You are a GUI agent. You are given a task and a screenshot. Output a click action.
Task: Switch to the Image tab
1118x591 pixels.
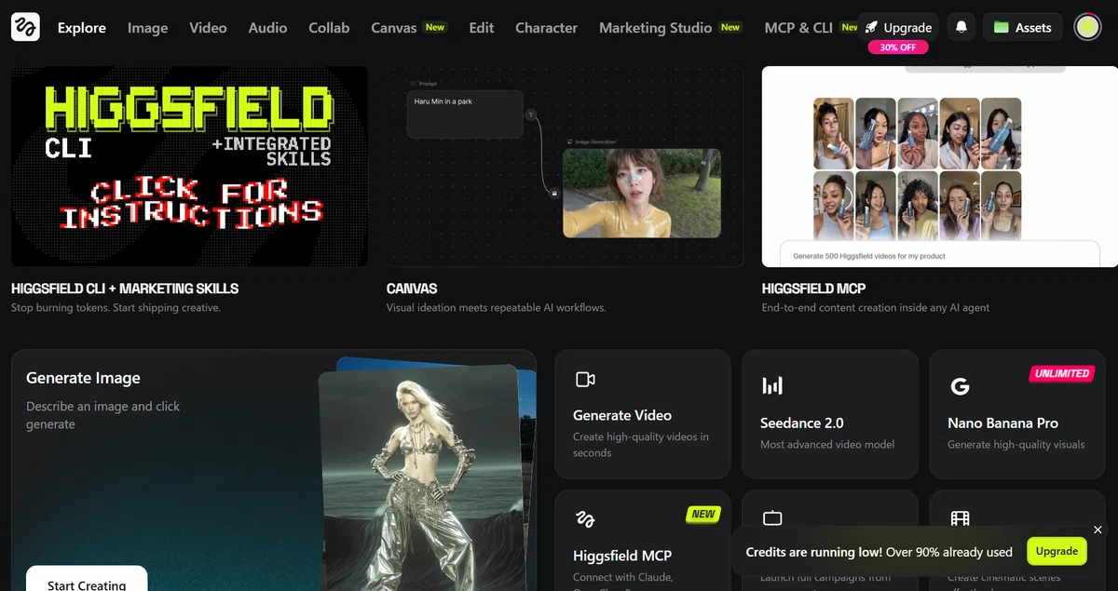click(147, 28)
